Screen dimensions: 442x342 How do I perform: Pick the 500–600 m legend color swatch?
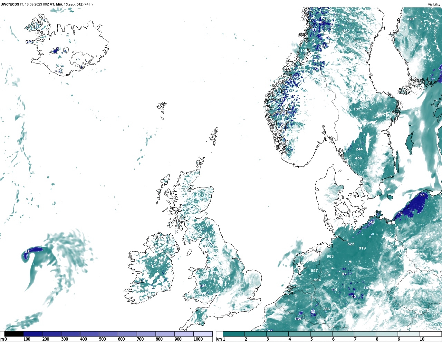108,334
